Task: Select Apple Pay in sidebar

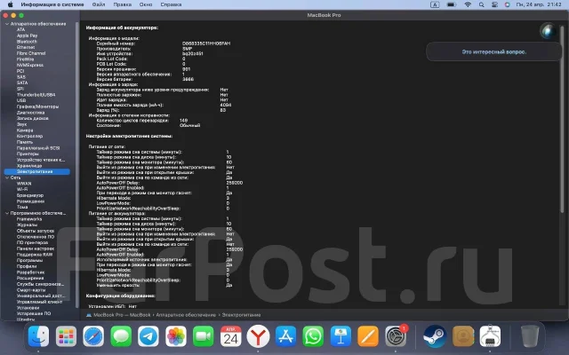Action: pyautogui.click(x=28, y=35)
